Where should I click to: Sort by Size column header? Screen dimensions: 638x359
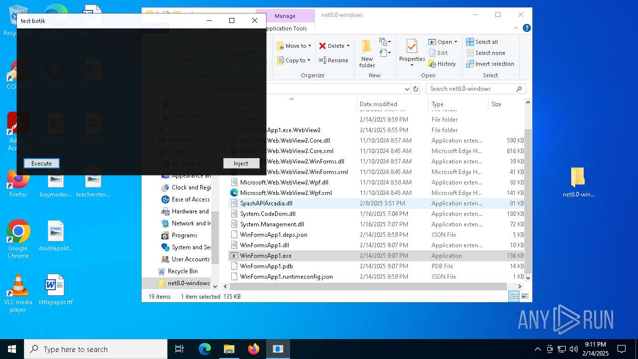click(506, 104)
